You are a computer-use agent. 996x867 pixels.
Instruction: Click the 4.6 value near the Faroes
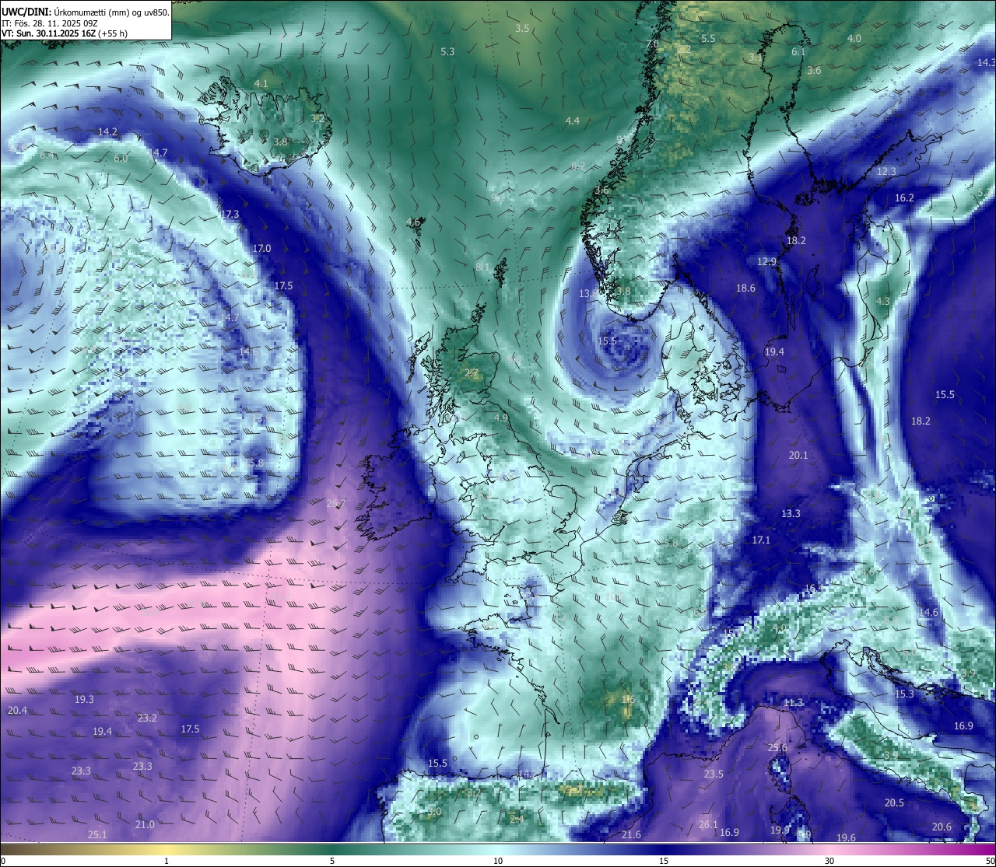tap(413, 222)
